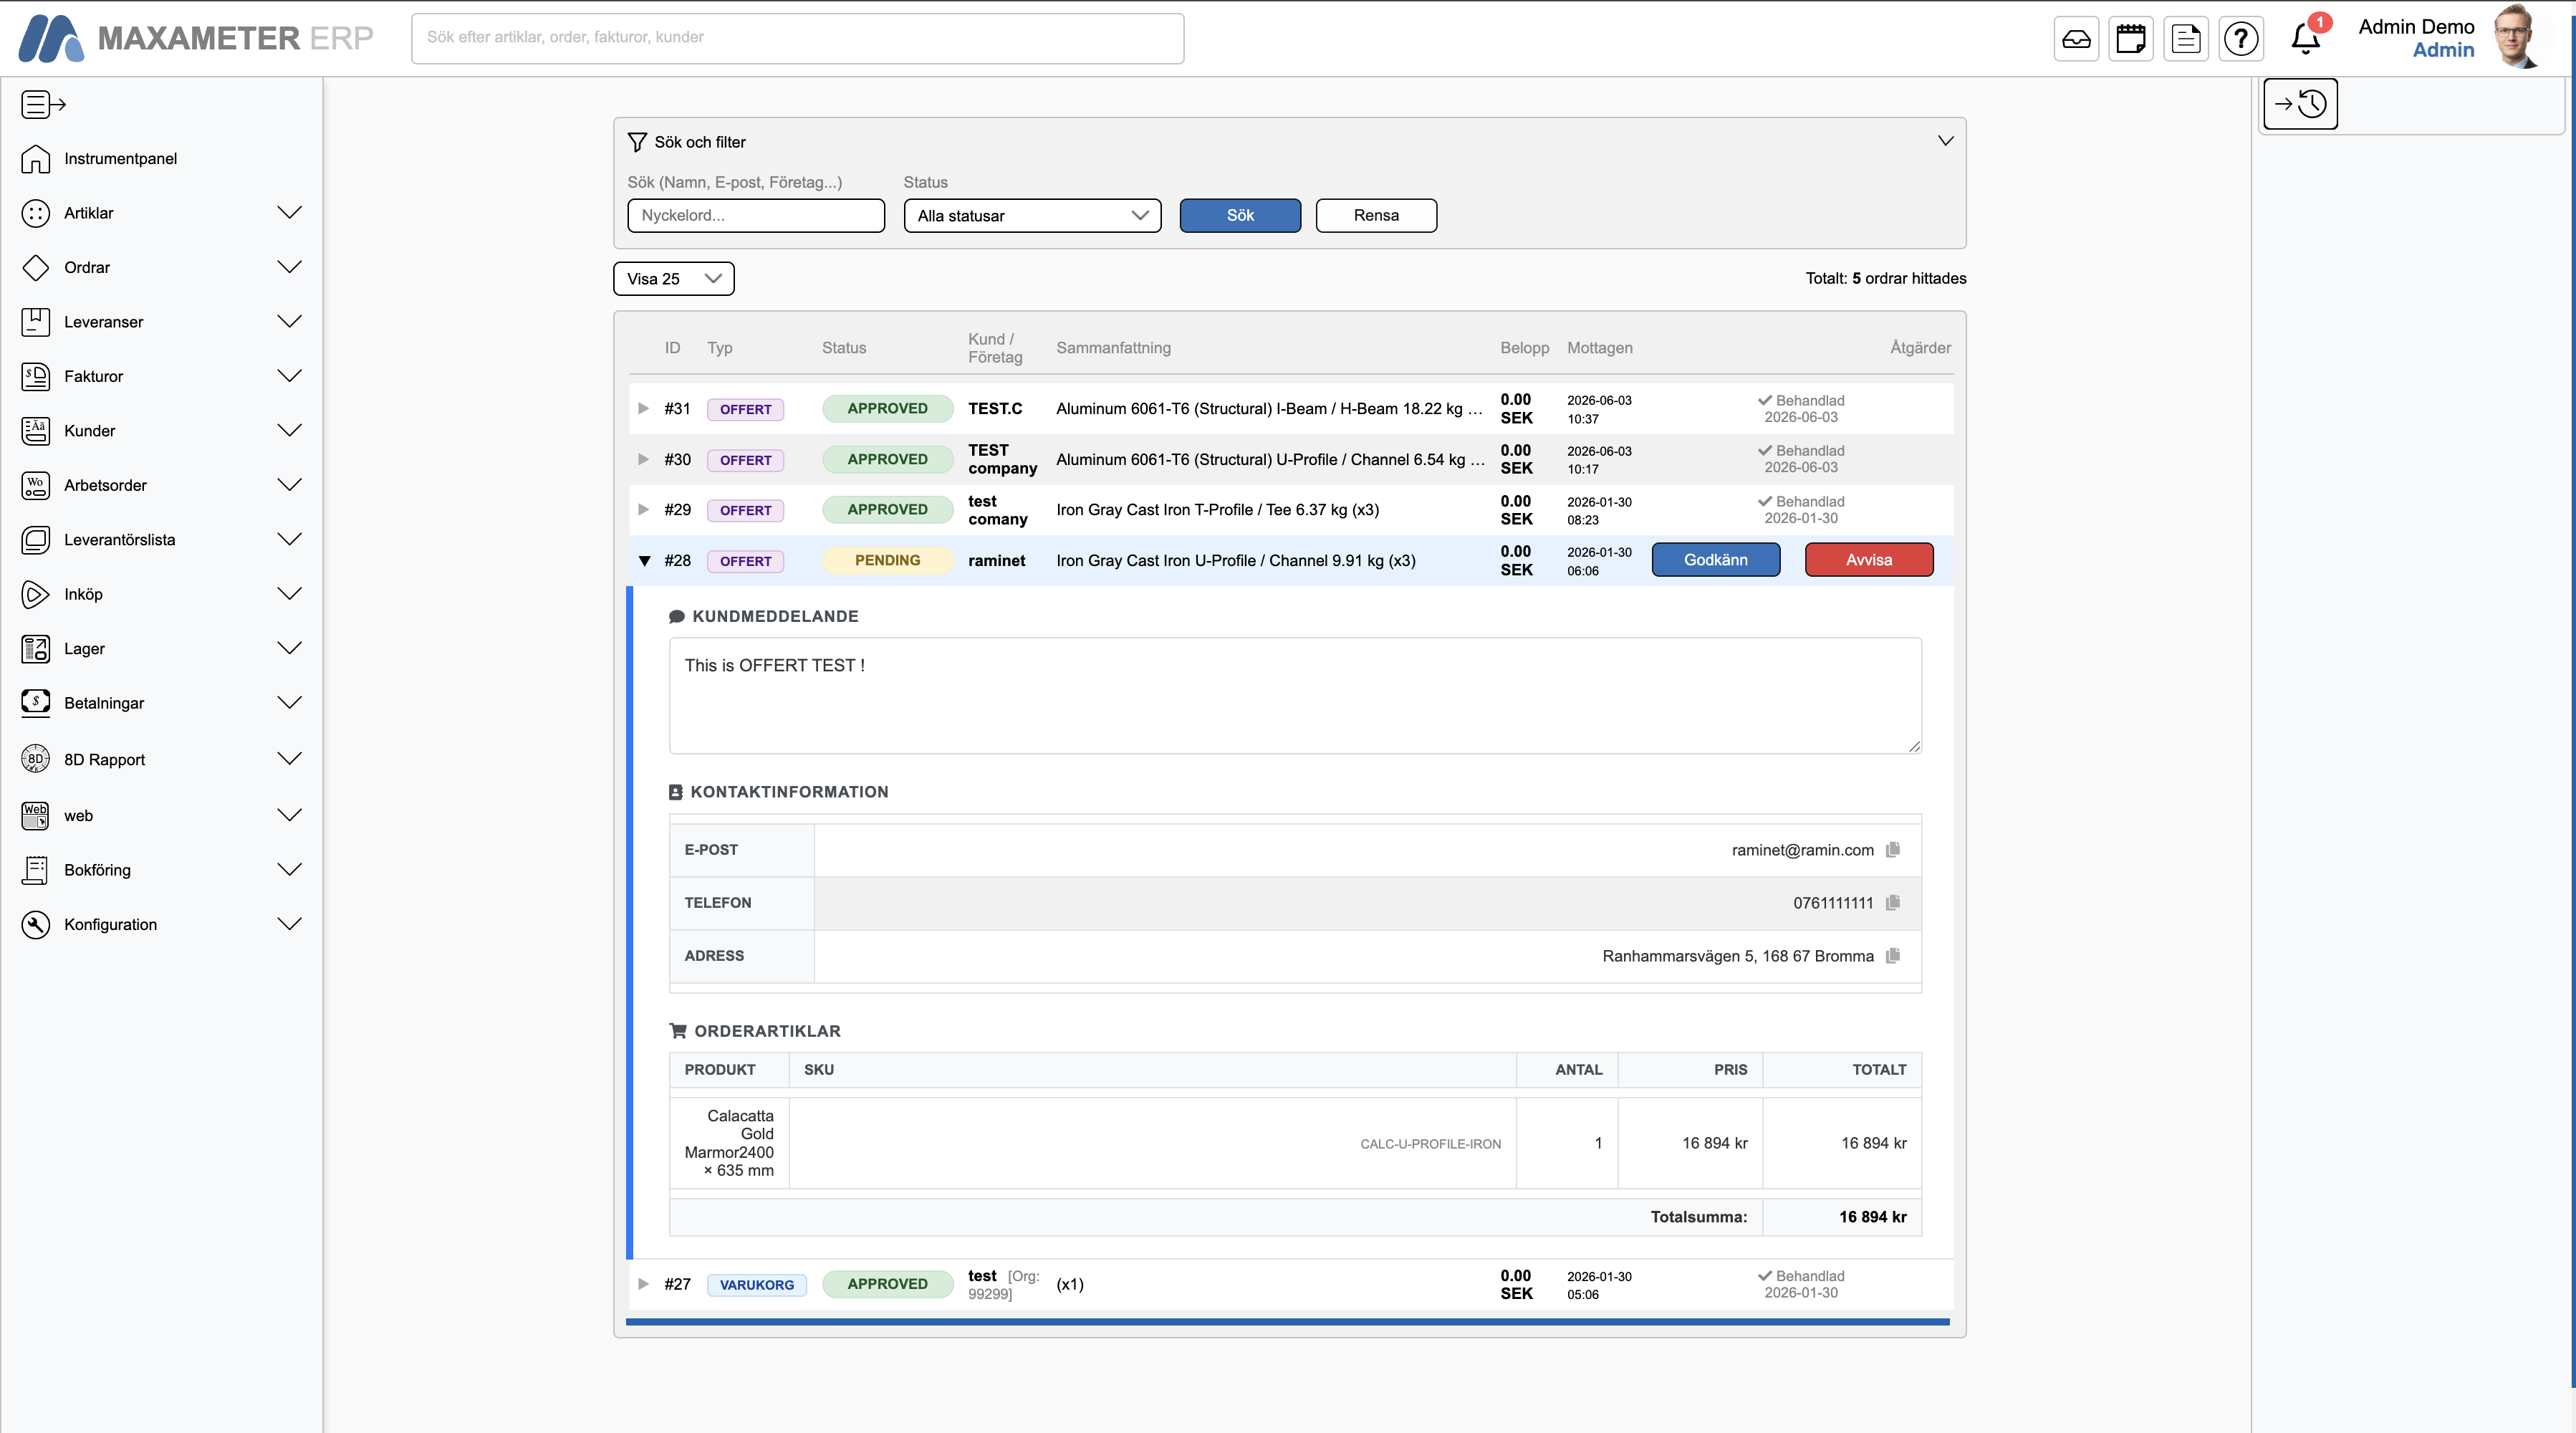Viewport: 2576px width, 1433px height.
Task: Expand the Artiklar menu chevron
Action: [289, 213]
